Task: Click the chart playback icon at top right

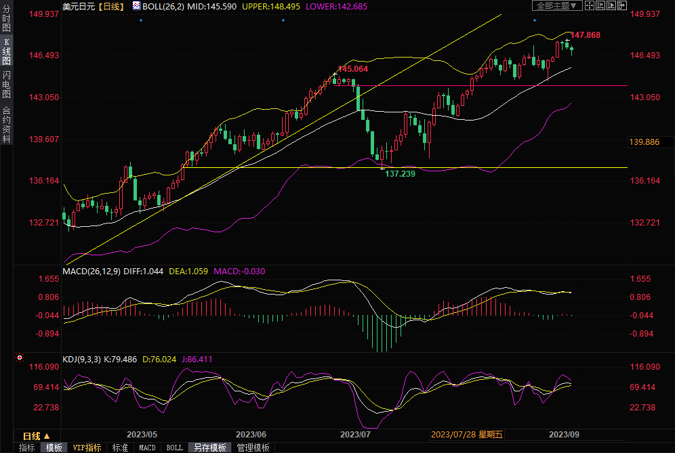Action: (612, 6)
